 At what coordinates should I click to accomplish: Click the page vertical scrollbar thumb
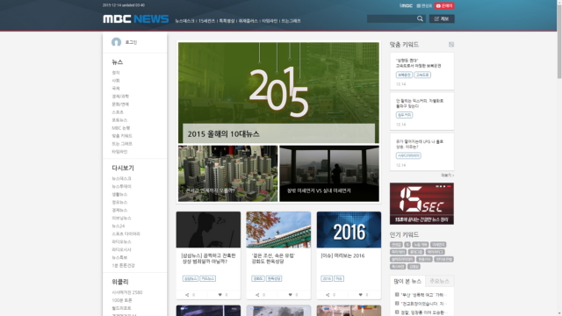tap(559, 39)
